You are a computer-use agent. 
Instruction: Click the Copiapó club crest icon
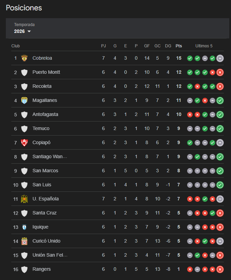point(24,142)
